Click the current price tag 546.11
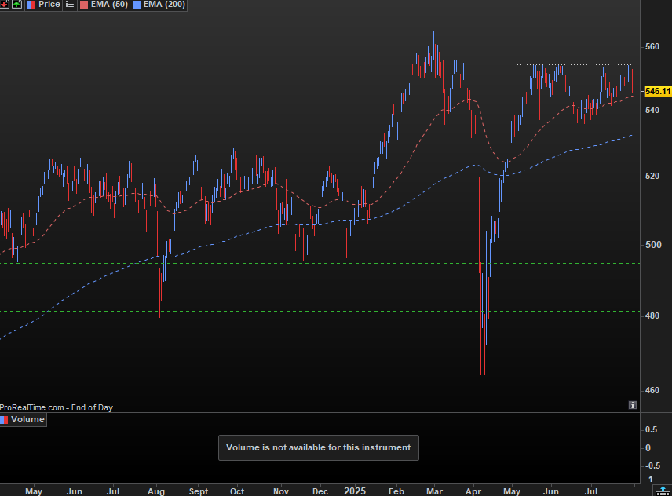Image resolution: width=672 pixels, height=496 pixels. 658,91
